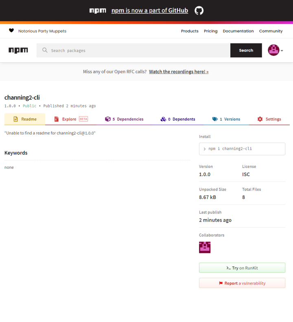Focus the Search packages input field
293x322 pixels.
click(x=133, y=50)
